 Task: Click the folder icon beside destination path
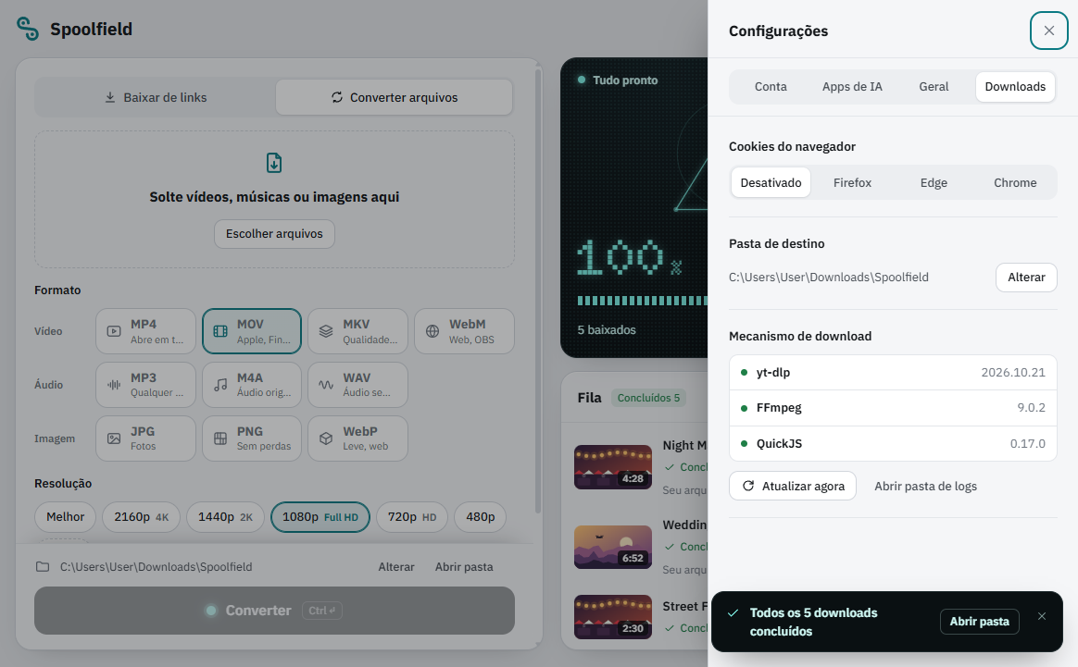click(x=43, y=567)
